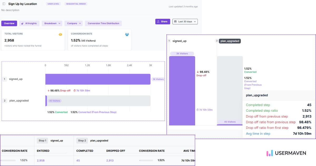The width and height of the screenshot is (316, 166).
Task: Click the clock icon next to 7d 10h 59m
Action: coord(75,90)
